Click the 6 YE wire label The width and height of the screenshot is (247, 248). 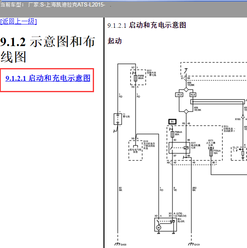coord(175,189)
